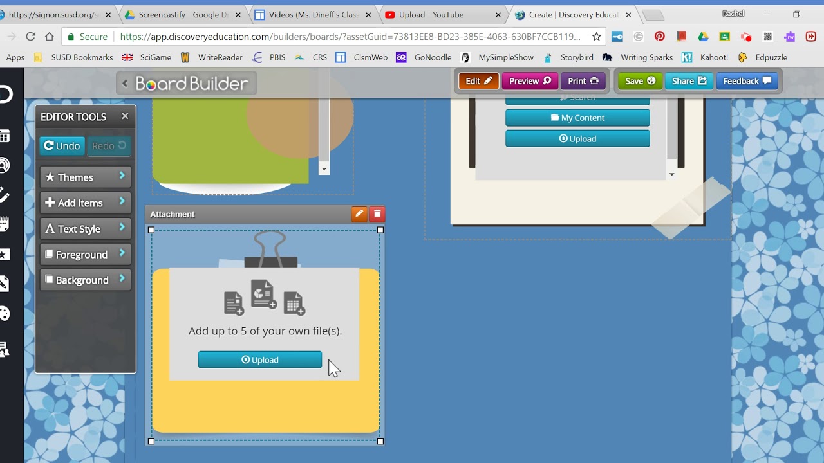824x463 pixels.
Task: Open the Screencastify recording extension
Action: tap(746, 37)
